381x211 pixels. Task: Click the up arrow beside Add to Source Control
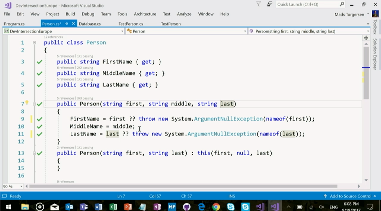(325, 196)
